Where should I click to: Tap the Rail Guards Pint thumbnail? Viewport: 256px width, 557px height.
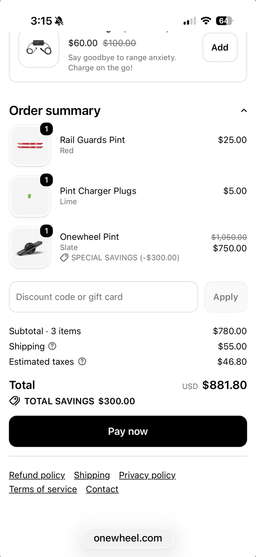click(x=30, y=145)
